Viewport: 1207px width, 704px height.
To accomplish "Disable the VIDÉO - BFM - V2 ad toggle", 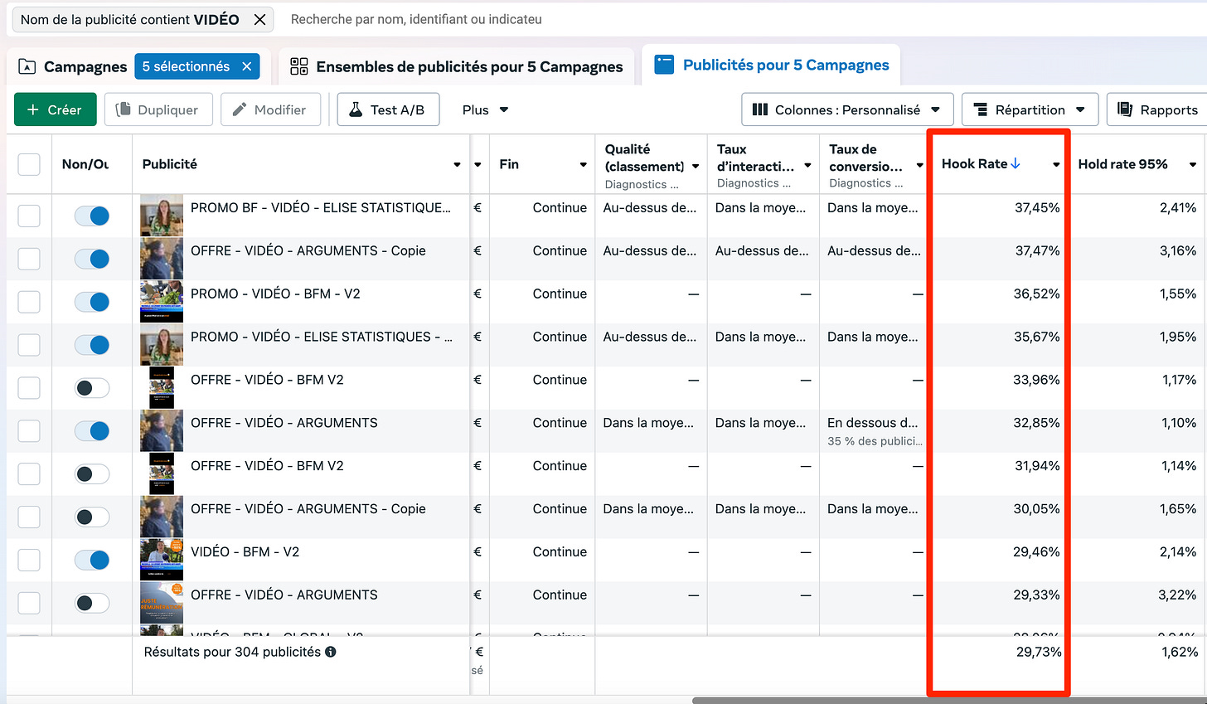I will click(x=92, y=561).
